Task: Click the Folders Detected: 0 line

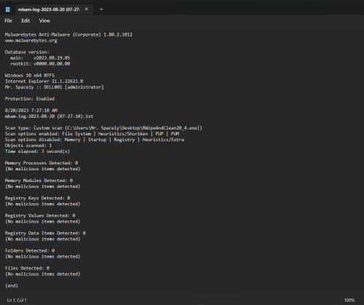Action: point(30,250)
